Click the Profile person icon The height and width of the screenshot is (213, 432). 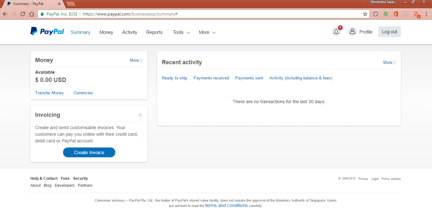pyautogui.click(x=352, y=32)
